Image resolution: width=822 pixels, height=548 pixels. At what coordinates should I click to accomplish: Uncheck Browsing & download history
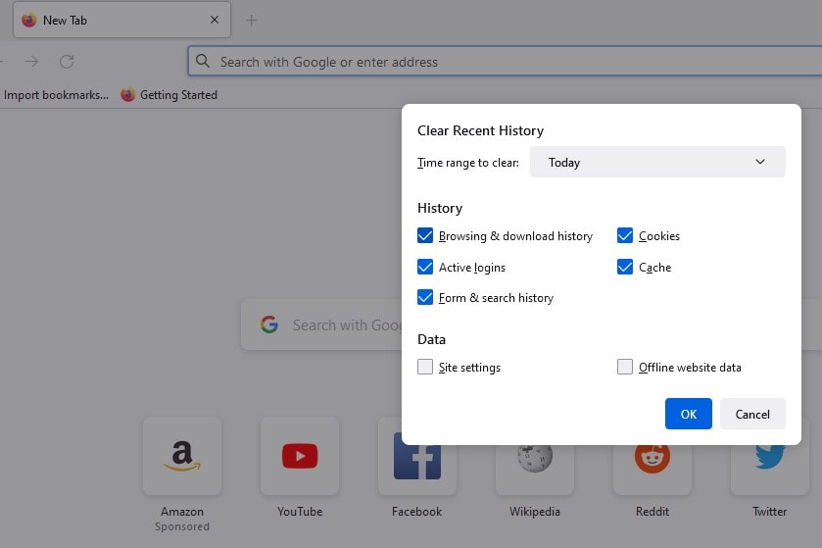[x=425, y=236]
